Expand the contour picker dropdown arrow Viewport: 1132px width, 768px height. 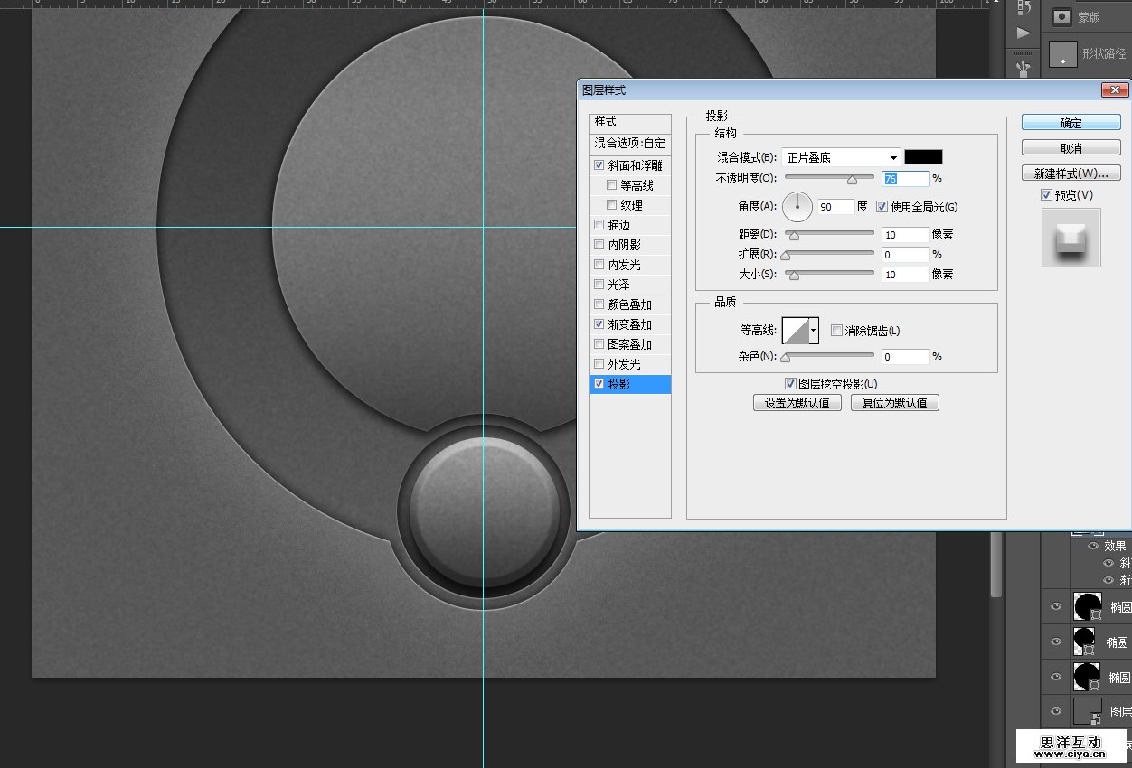click(x=814, y=331)
